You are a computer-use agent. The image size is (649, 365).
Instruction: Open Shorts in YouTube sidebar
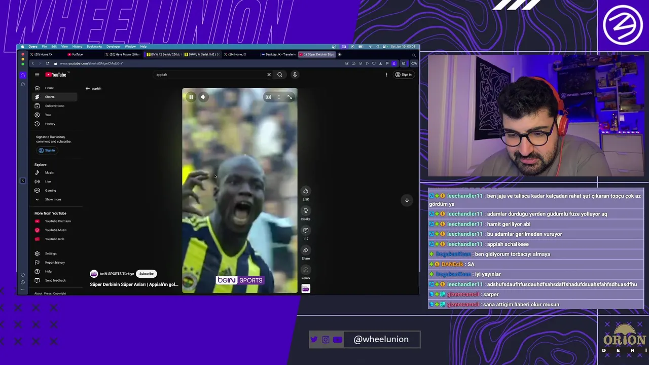point(54,97)
